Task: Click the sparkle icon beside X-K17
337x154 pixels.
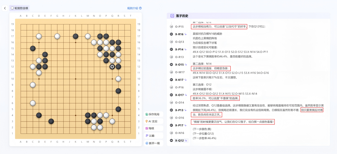Action: click(185, 80)
